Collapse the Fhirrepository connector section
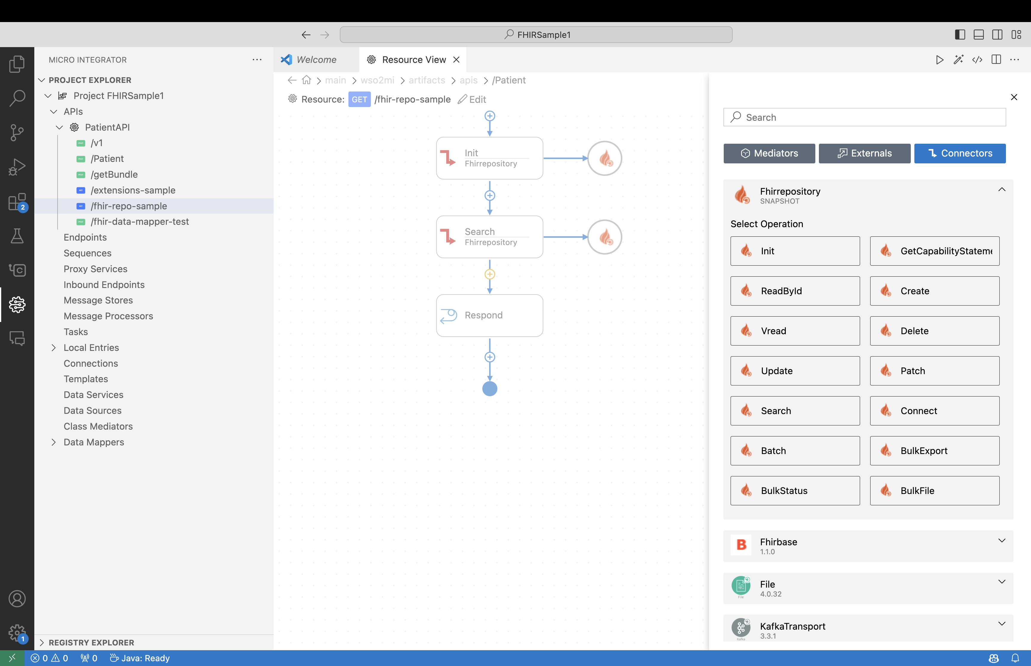Screen dimensions: 1031x666 (x=1002, y=189)
